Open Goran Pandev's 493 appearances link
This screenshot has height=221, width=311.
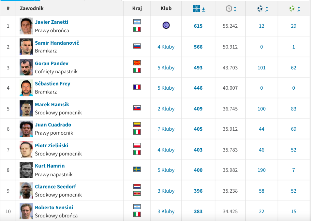coord(198,68)
